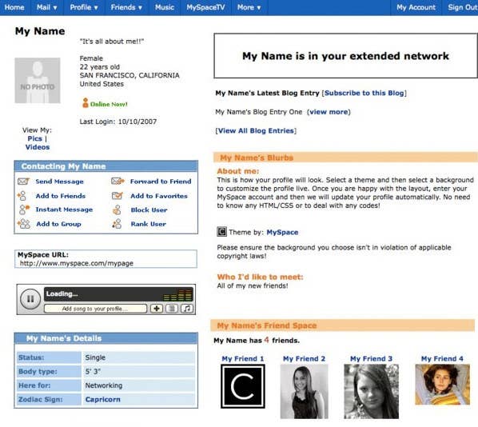Open Music in the navigation bar
The height and width of the screenshot is (427, 478).
[165, 7]
